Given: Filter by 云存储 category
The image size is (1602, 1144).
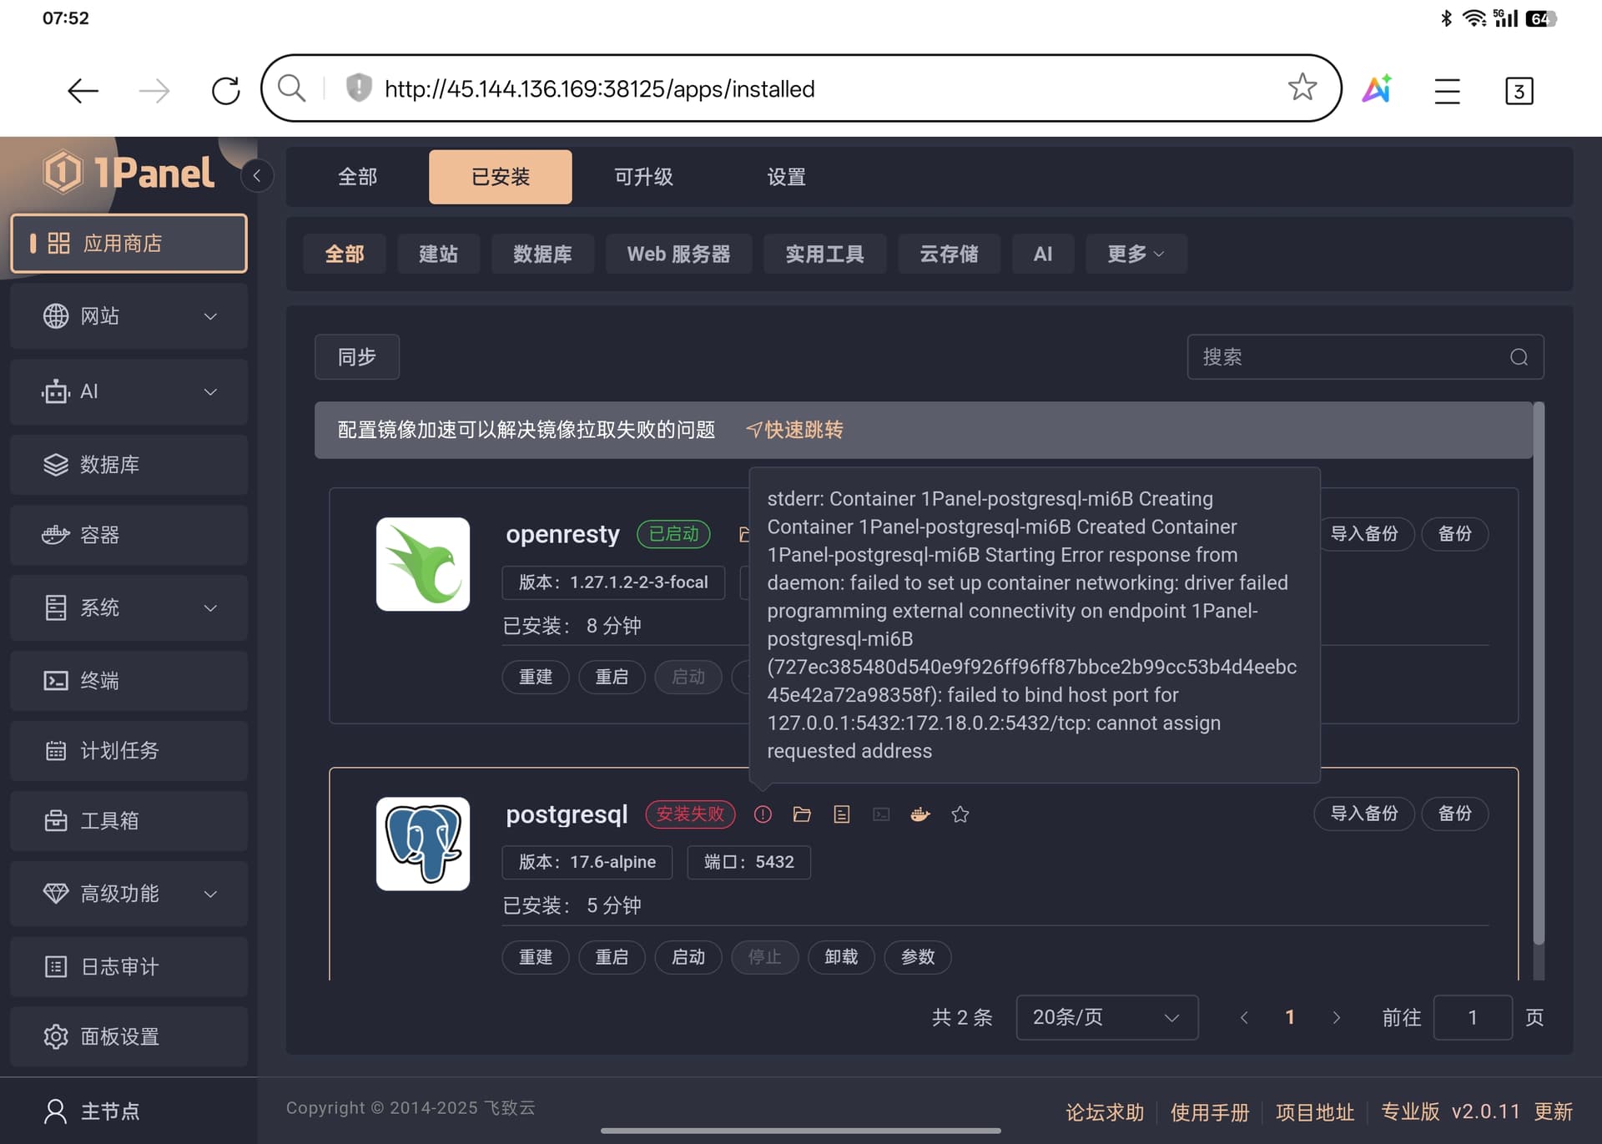Looking at the screenshot, I should [x=949, y=254].
